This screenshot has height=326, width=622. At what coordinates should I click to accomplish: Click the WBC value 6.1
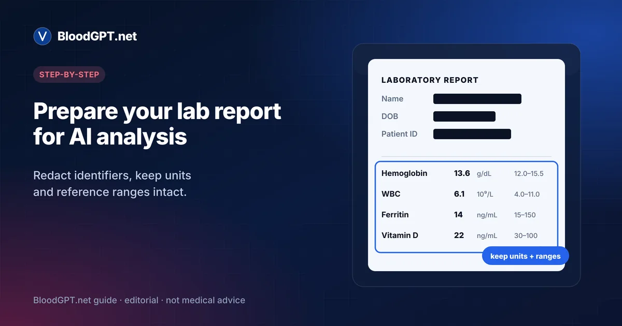tap(459, 194)
